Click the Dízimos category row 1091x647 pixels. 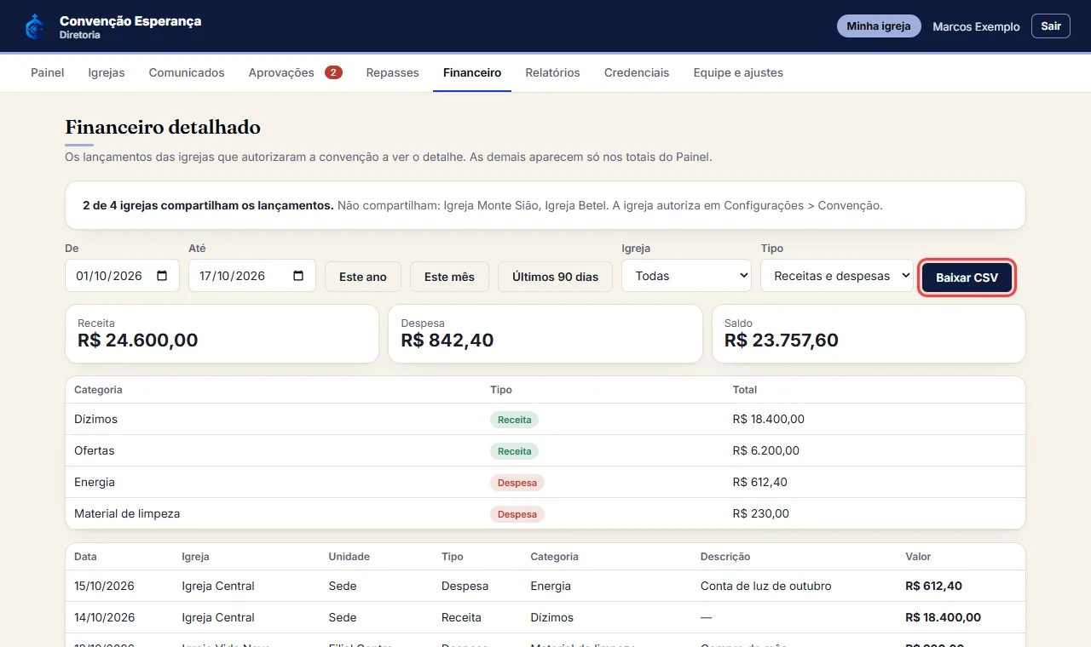tap(545, 419)
